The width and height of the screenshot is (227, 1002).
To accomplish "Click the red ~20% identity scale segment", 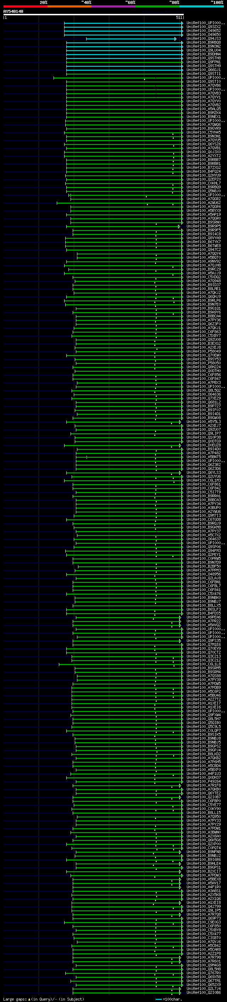I will point(25,6).
